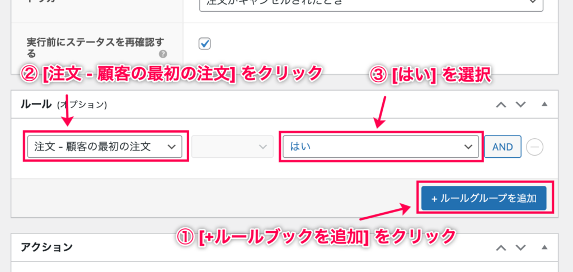573x272 pixels.
Task: Click the (オプション) text in the rules header
Action: pyautogui.click(x=82, y=105)
